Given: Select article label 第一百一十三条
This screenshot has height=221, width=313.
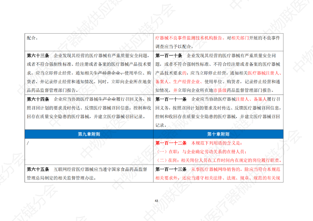Looking at the screenshot, I should (171, 169).
